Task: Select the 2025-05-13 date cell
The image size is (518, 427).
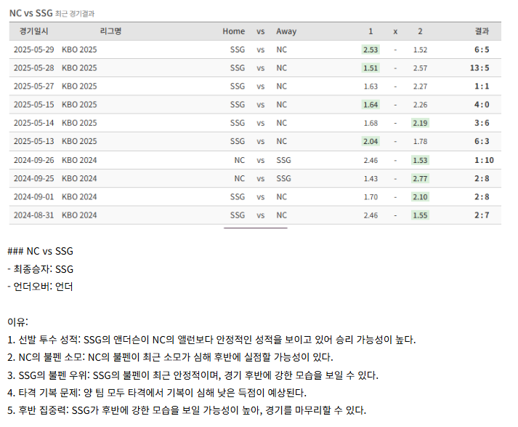Action: 33,141
